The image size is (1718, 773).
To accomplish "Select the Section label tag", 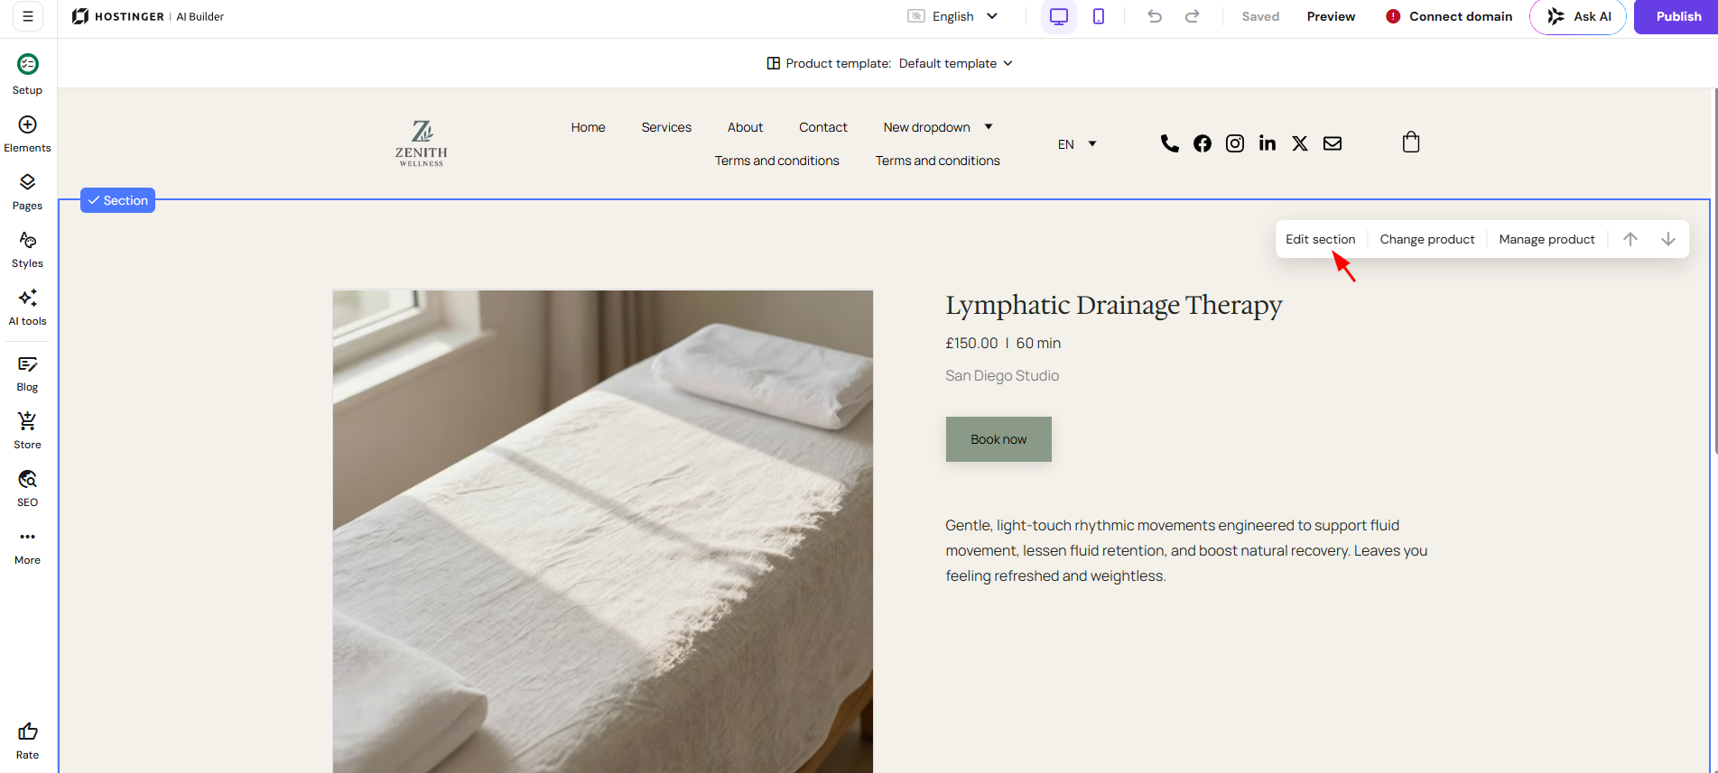I will coord(117,200).
